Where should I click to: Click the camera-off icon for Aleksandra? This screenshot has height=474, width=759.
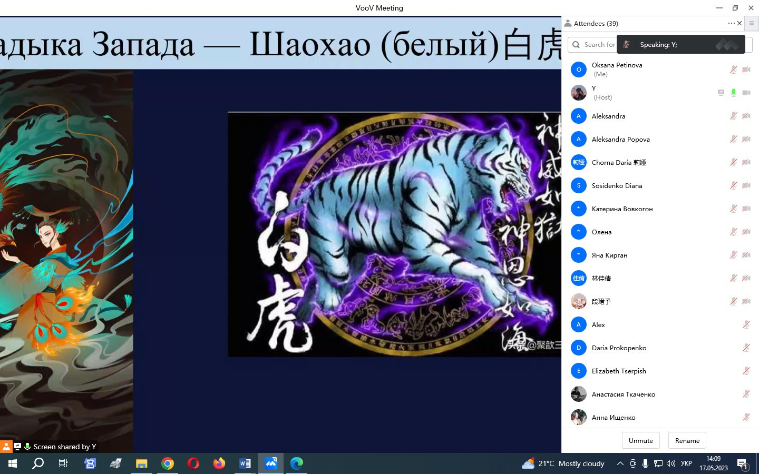[746, 116]
